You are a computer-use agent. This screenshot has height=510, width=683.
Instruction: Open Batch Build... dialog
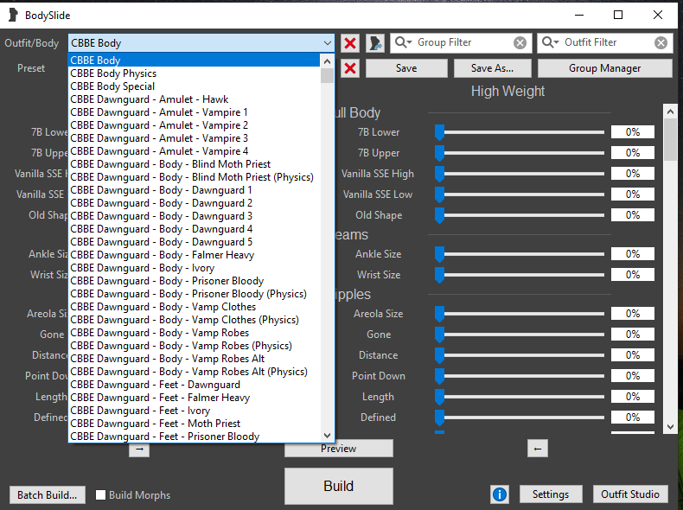(47, 495)
